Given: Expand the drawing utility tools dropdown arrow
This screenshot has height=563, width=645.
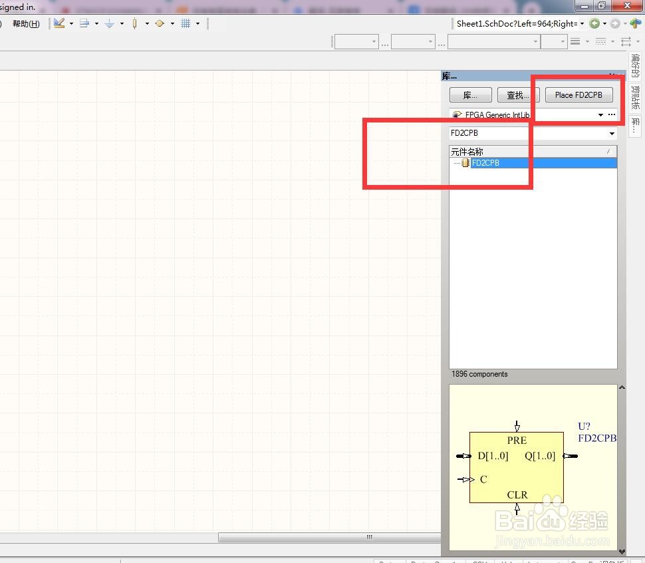Looking at the screenshot, I should pyautogui.click(x=71, y=23).
